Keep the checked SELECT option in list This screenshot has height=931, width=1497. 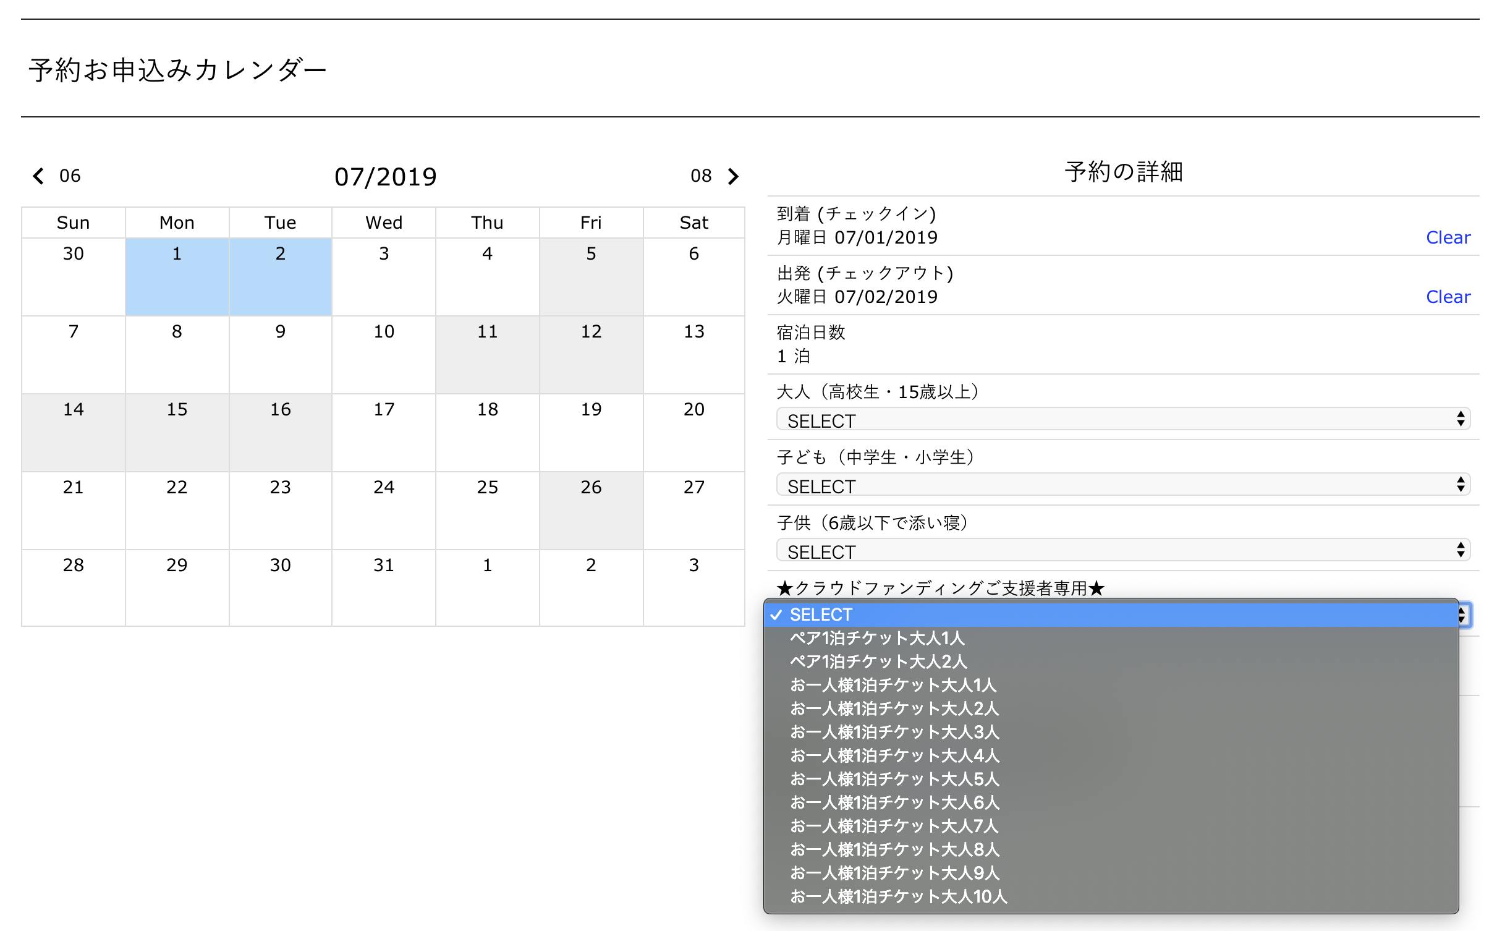821,614
